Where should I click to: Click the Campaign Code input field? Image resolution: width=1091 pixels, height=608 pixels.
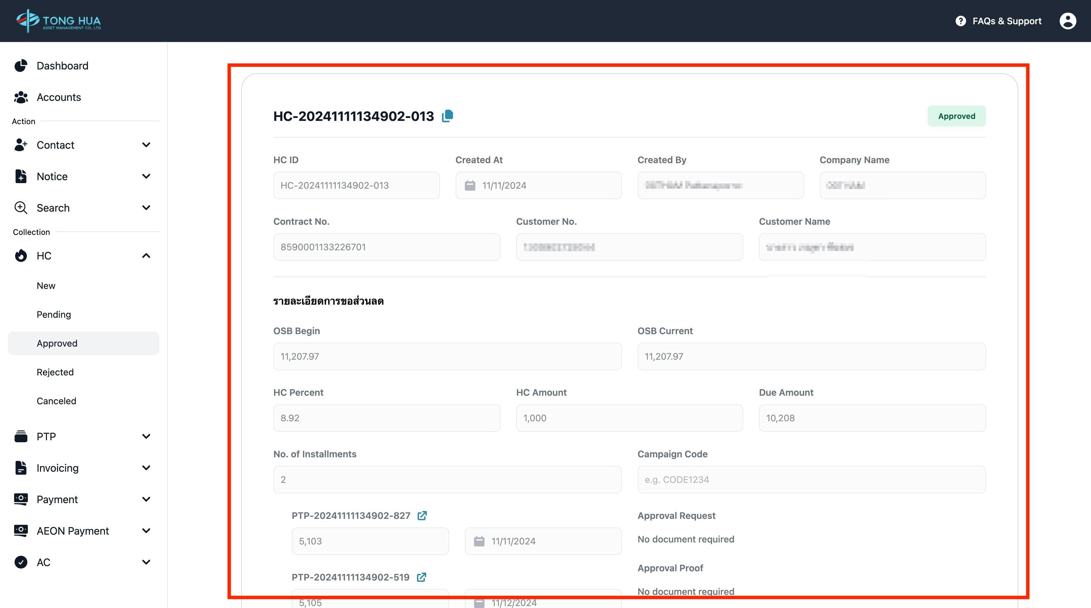(811, 479)
